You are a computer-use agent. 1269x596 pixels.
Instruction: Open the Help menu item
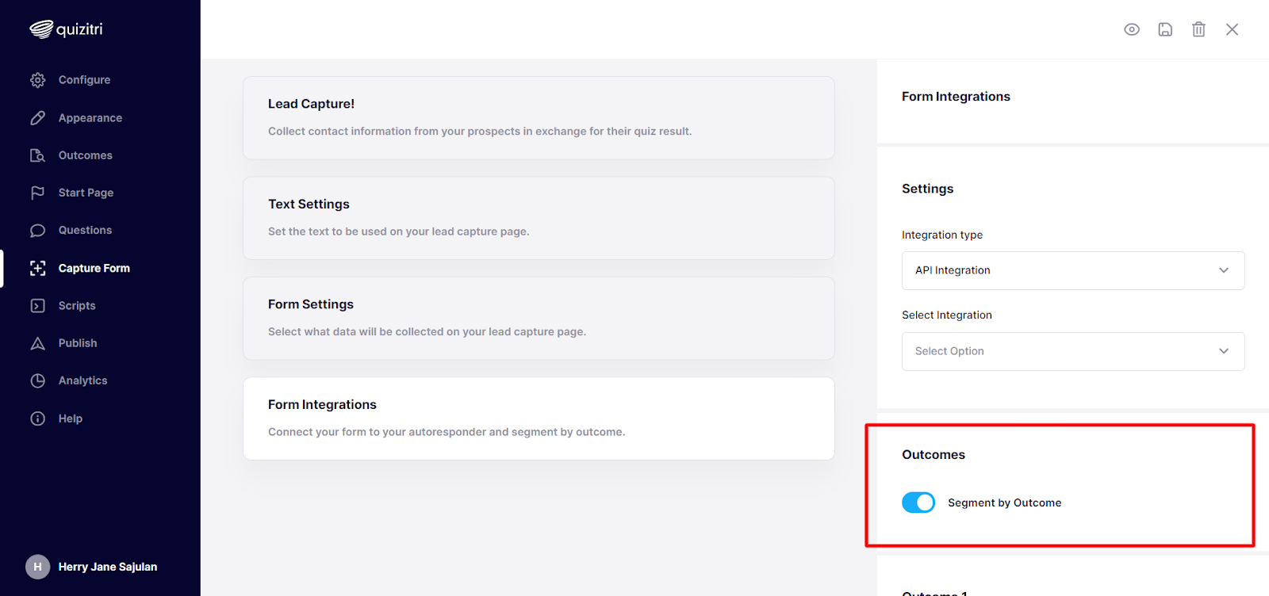[71, 418]
